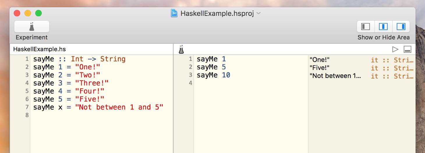Image resolution: width=425 pixels, height=153 pixels.
Task: Click the truncated "Not between 1…" result
Action: [335, 76]
